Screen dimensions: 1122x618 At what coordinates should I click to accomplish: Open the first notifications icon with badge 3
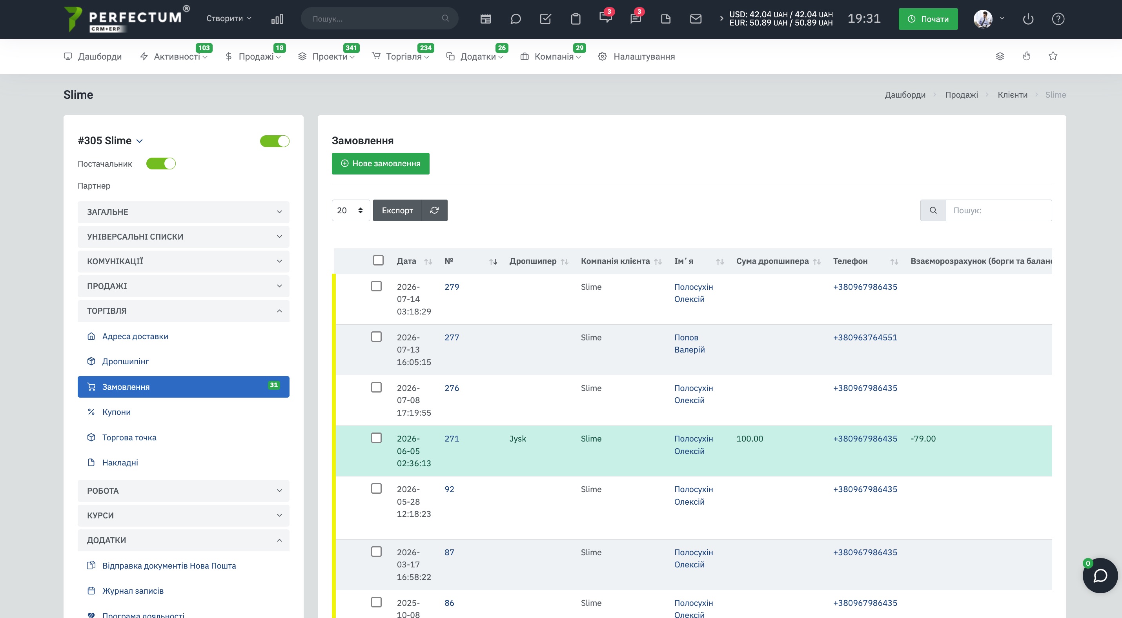tap(605, 17)
